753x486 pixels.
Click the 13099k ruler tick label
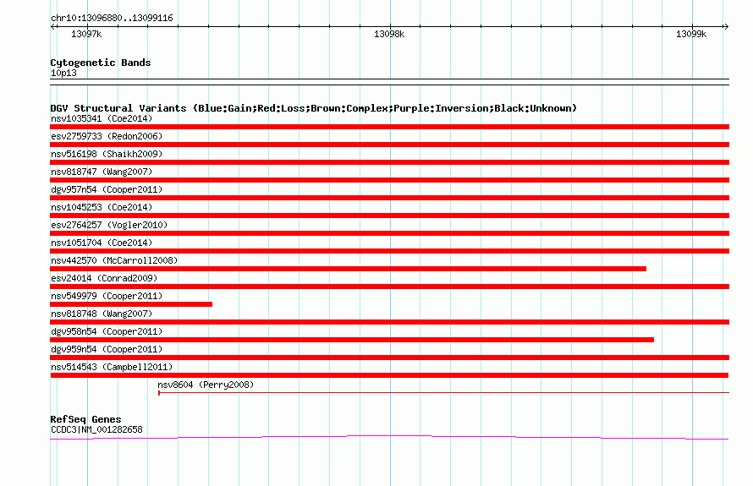(x=691, y=34)
